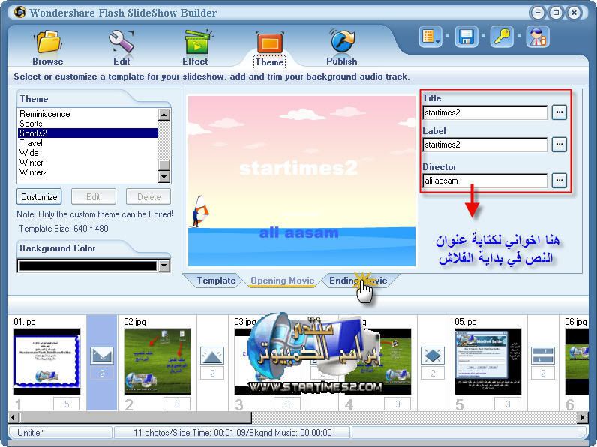
Task: Switch to the Template tab
Action: coord(216,280)
